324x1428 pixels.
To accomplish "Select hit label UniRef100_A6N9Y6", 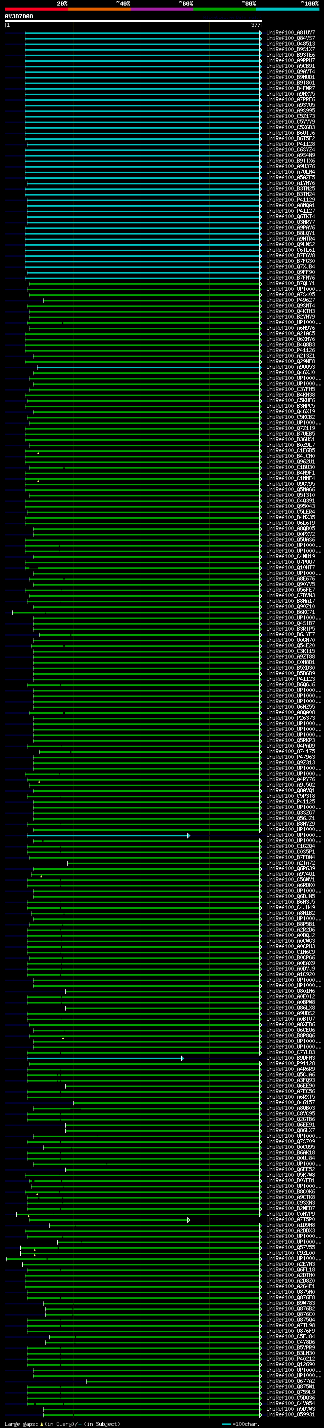I will (x=291, y=328).
